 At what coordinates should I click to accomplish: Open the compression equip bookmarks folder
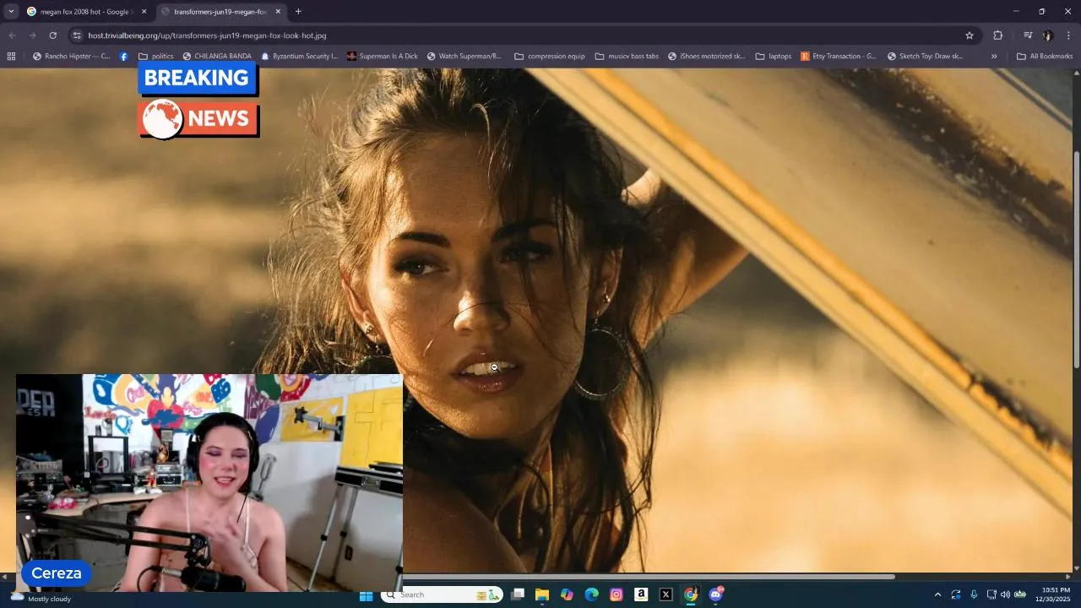point(549,57)
